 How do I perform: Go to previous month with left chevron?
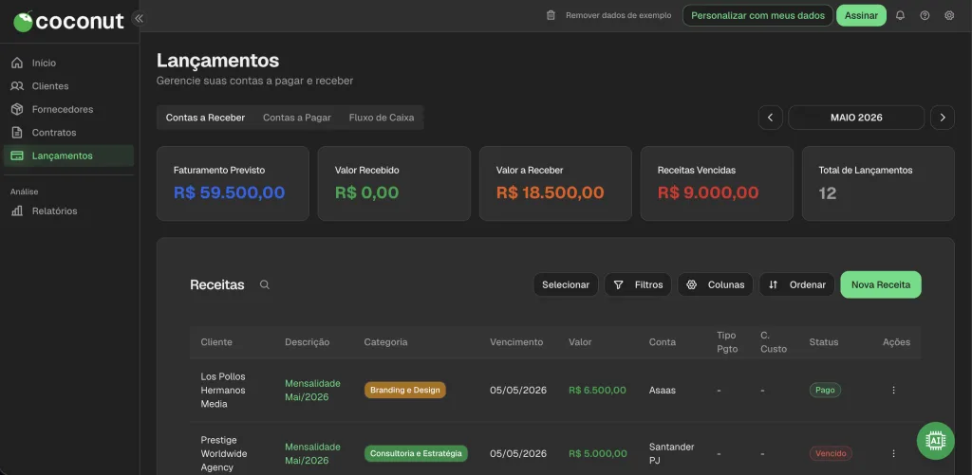pyautogui.click(x=770, y=118)
